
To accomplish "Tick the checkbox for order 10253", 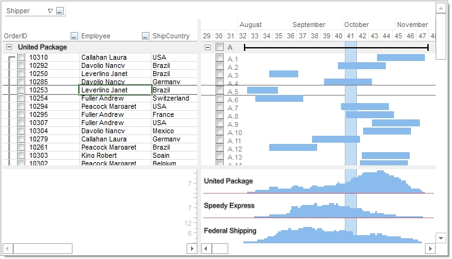I will coord(21,91).
